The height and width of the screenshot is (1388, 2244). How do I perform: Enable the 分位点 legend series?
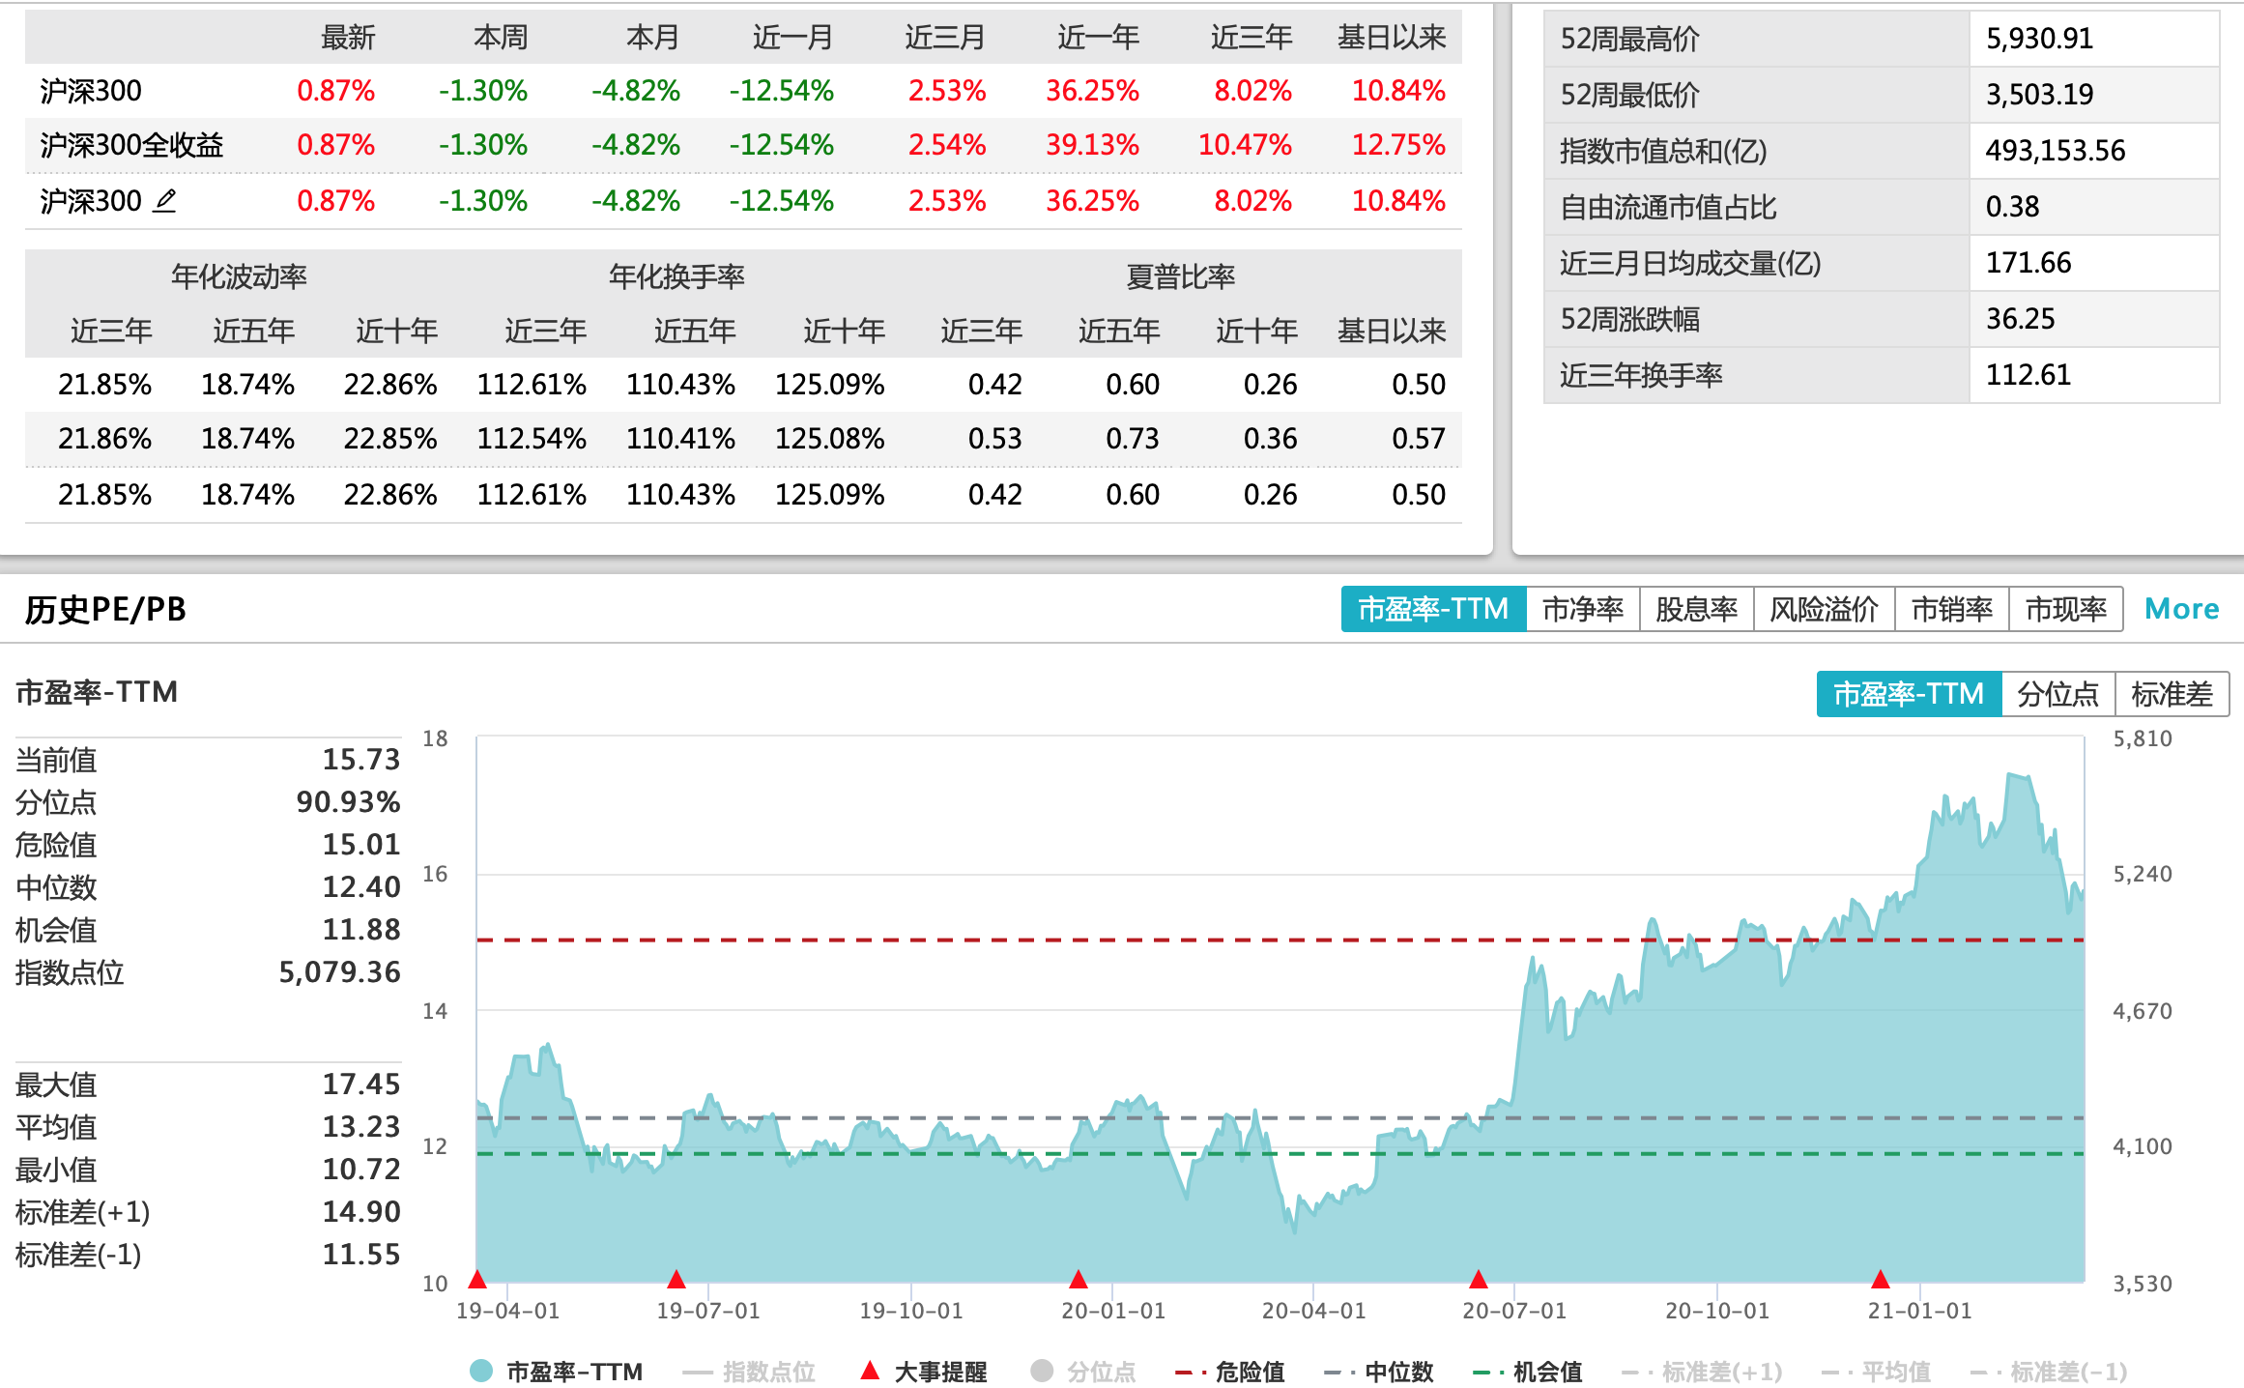(1042, 1371)
